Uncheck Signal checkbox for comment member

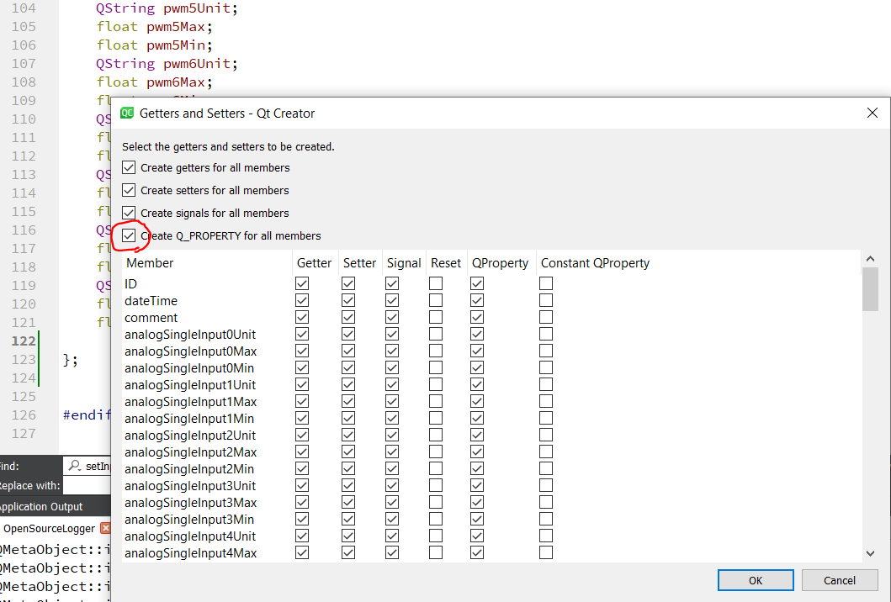coord(392,317)
